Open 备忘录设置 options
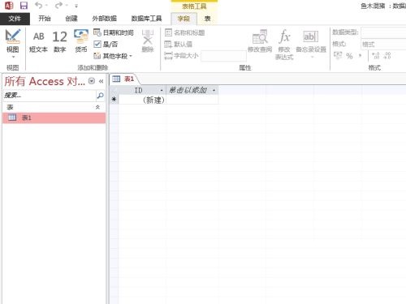 click(311, 43)
